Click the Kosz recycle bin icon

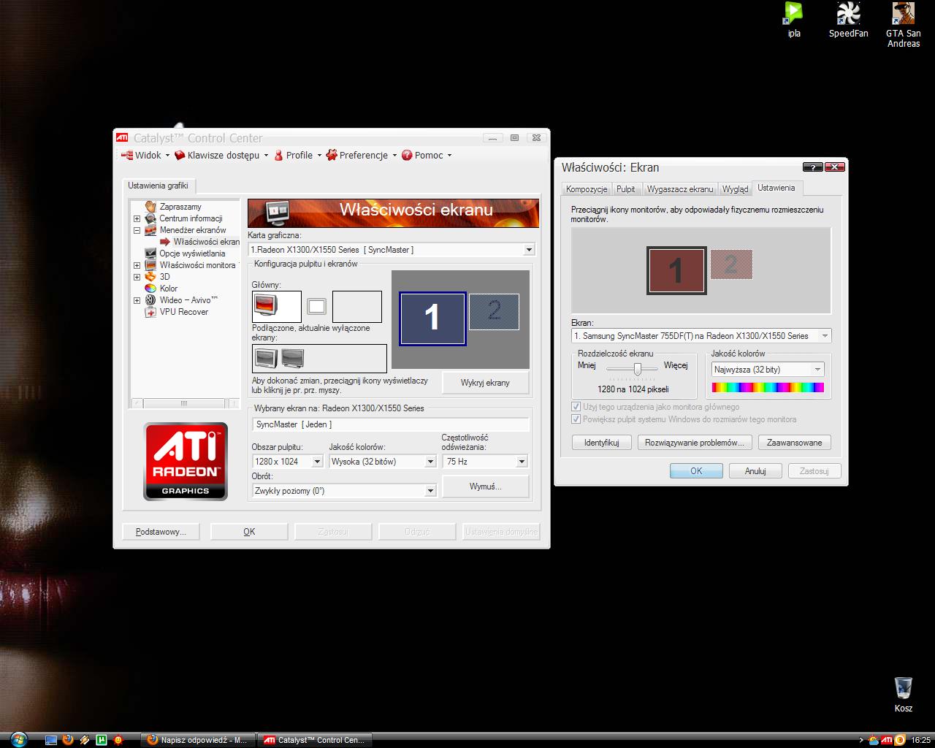pyautogui.click(x=903, y=688)
